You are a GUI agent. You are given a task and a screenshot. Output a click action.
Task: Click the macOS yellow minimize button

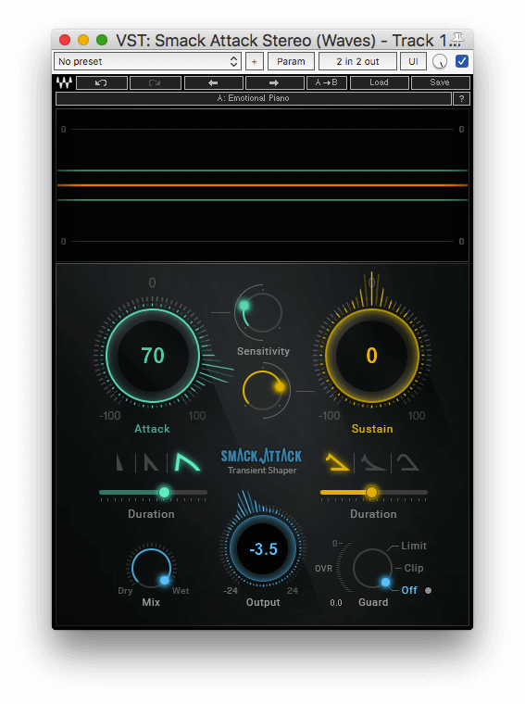click(x=83, y=40)
